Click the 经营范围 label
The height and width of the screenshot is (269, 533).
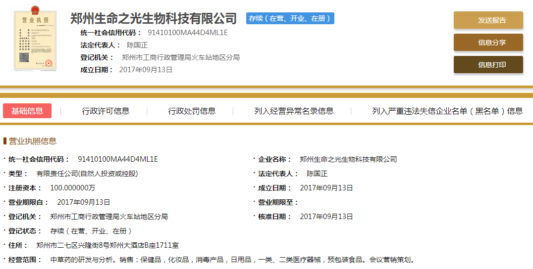click(x=25, y=260)
